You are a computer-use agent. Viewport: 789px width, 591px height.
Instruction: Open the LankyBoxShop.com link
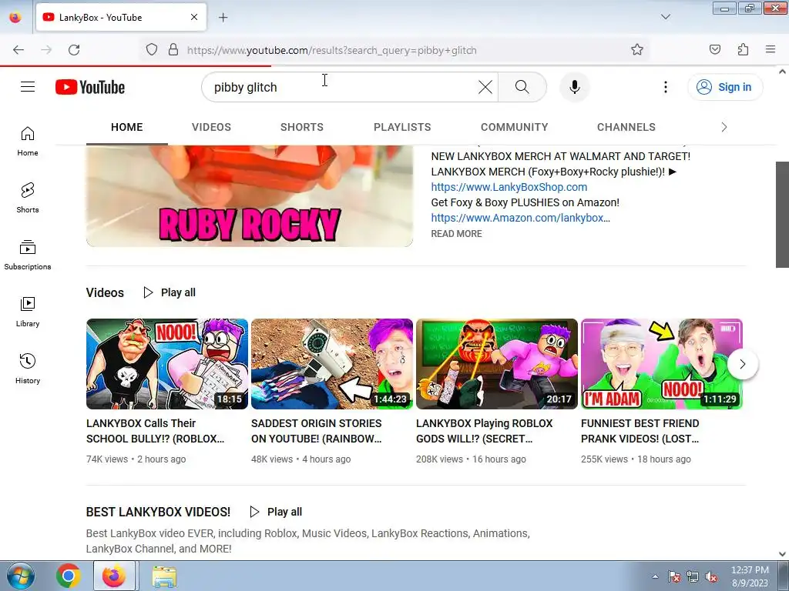click(x=509, y=187)
